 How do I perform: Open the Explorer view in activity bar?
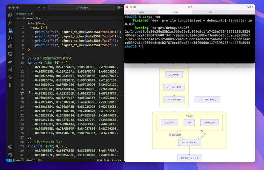pyautogui.click(x=10, y=15)
